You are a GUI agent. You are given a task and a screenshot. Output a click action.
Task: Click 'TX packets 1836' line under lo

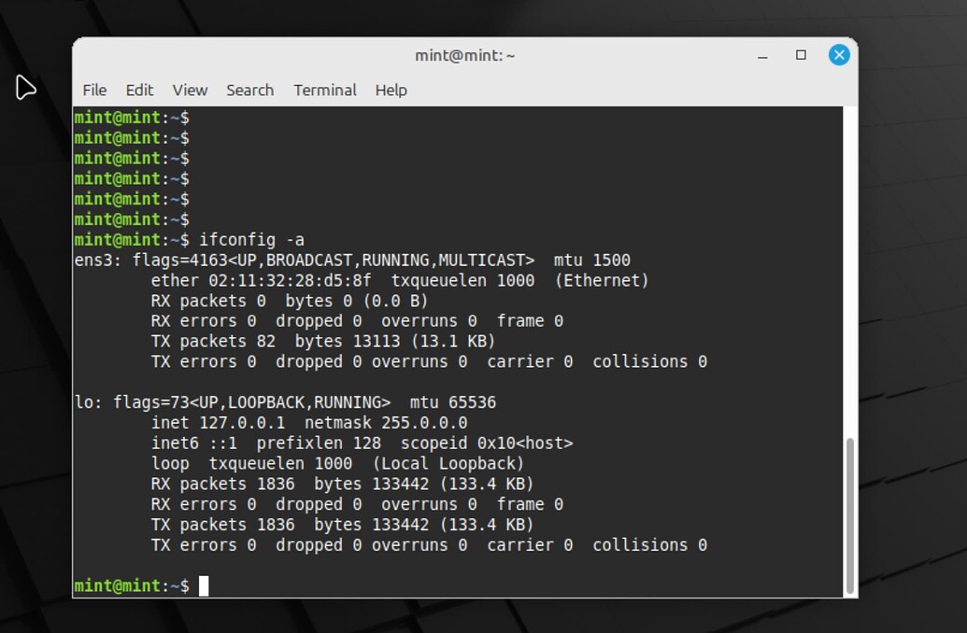pyautogui.click(x=342, y=525)
